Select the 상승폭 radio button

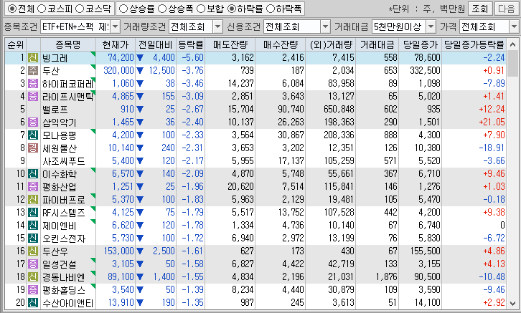pos(161,9)
